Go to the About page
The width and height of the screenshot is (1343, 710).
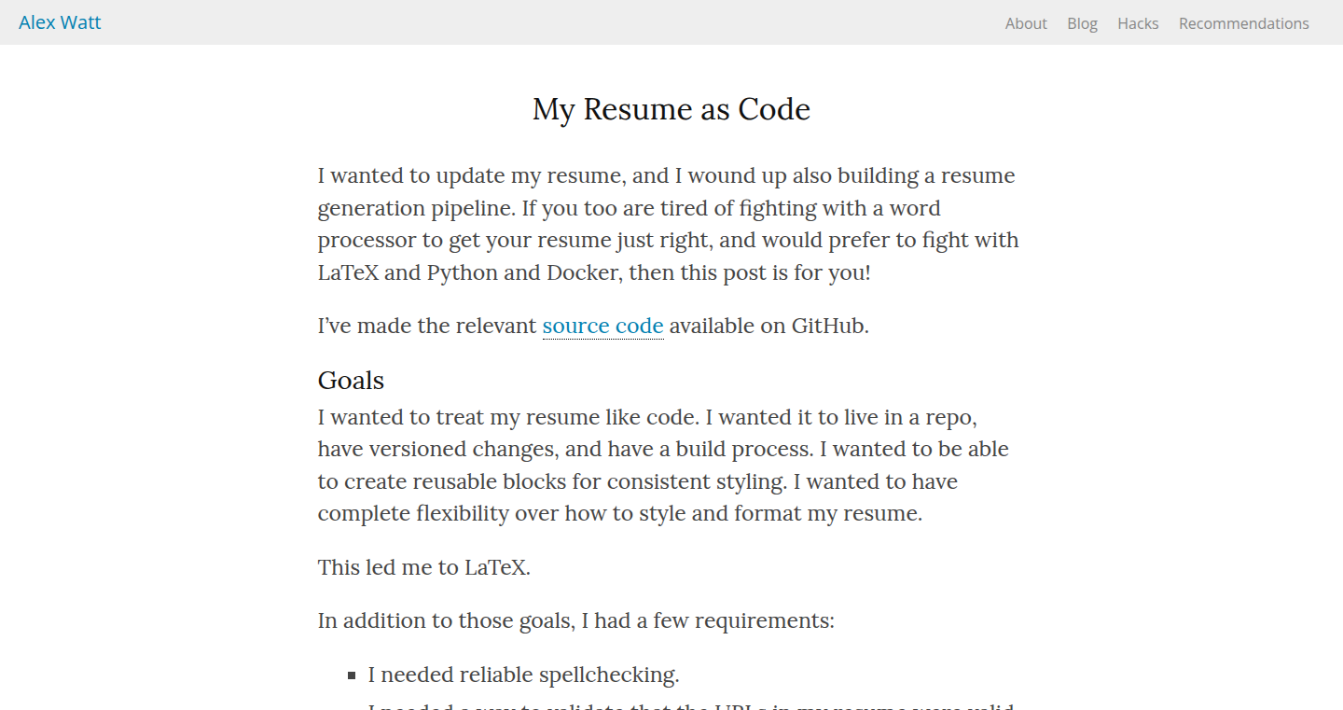tap(1026, 23)
